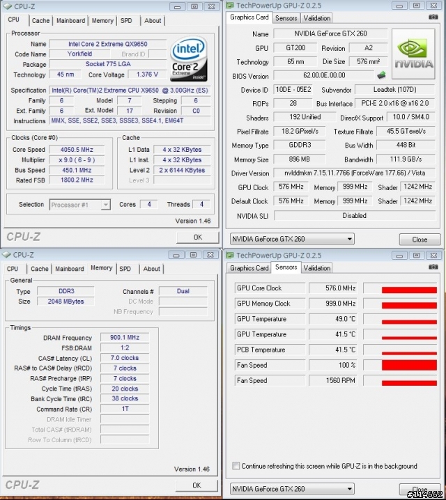
Task: Click OK in the CPU-Z Memory window
Action: click(197, 485)
